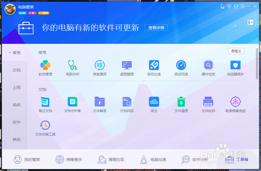
Task: Go to 我的管家 bottom tab
Action: click(x=27, y=160)
